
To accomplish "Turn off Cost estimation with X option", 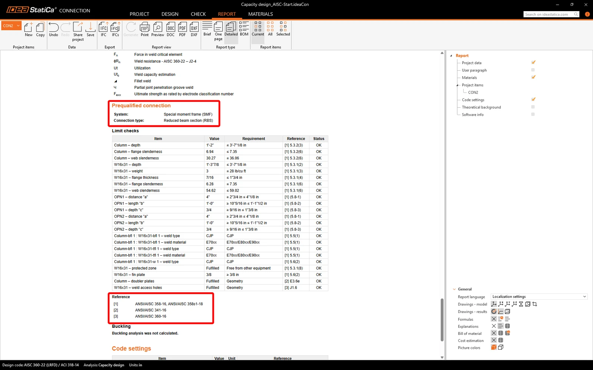I will (494, 340).
